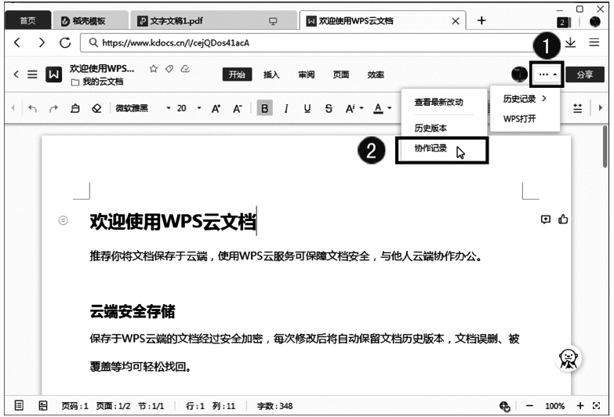Click the thumbs-up like icon
614x417 pixels.
(x=563, y=220)
